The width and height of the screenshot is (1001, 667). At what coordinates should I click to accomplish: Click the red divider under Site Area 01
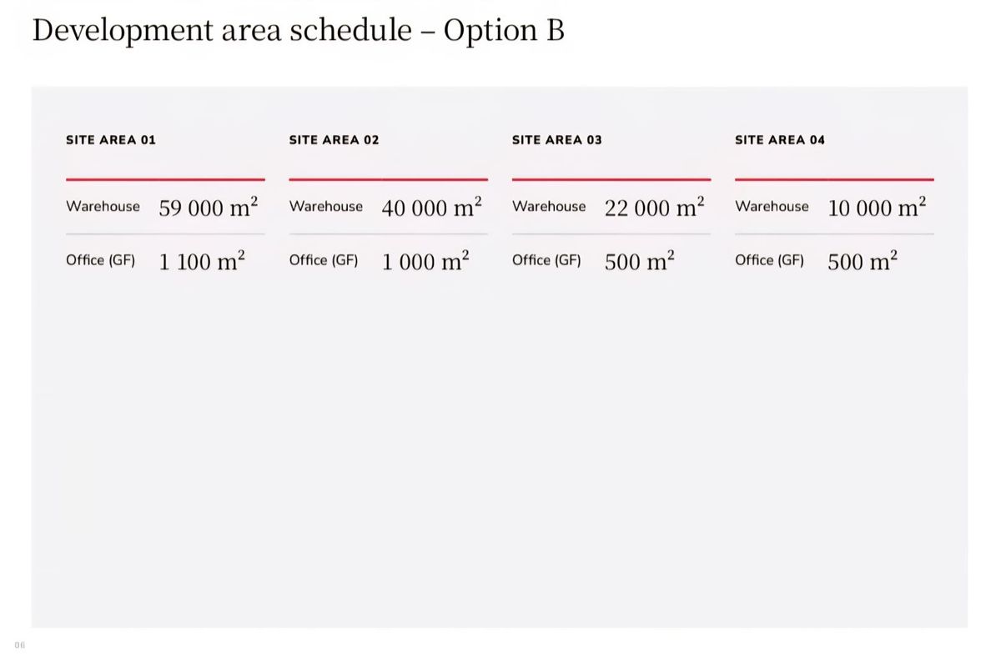(165, 179)
